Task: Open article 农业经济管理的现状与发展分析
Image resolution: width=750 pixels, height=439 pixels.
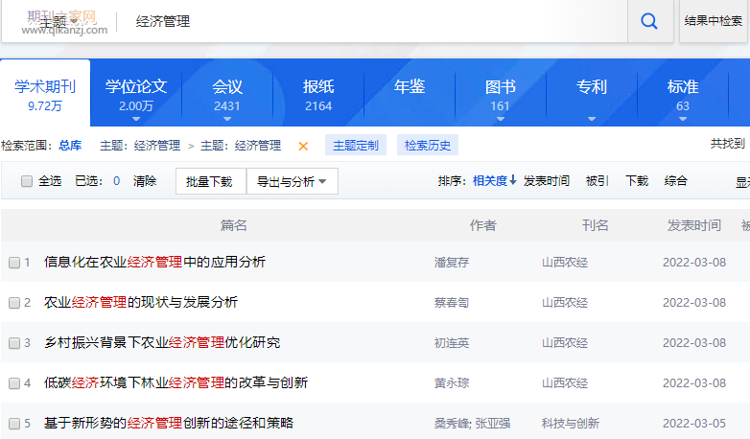Action: click(141, 302)
